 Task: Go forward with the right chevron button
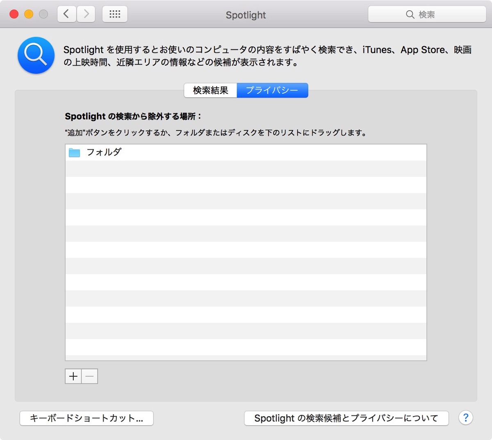[x=86, y=14]
